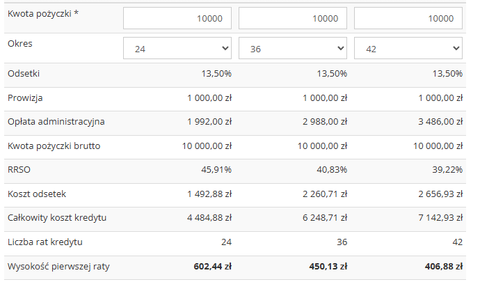Select the RRSO value 39,22%
This screenshot has width=480, height=282.
[447, 169]
